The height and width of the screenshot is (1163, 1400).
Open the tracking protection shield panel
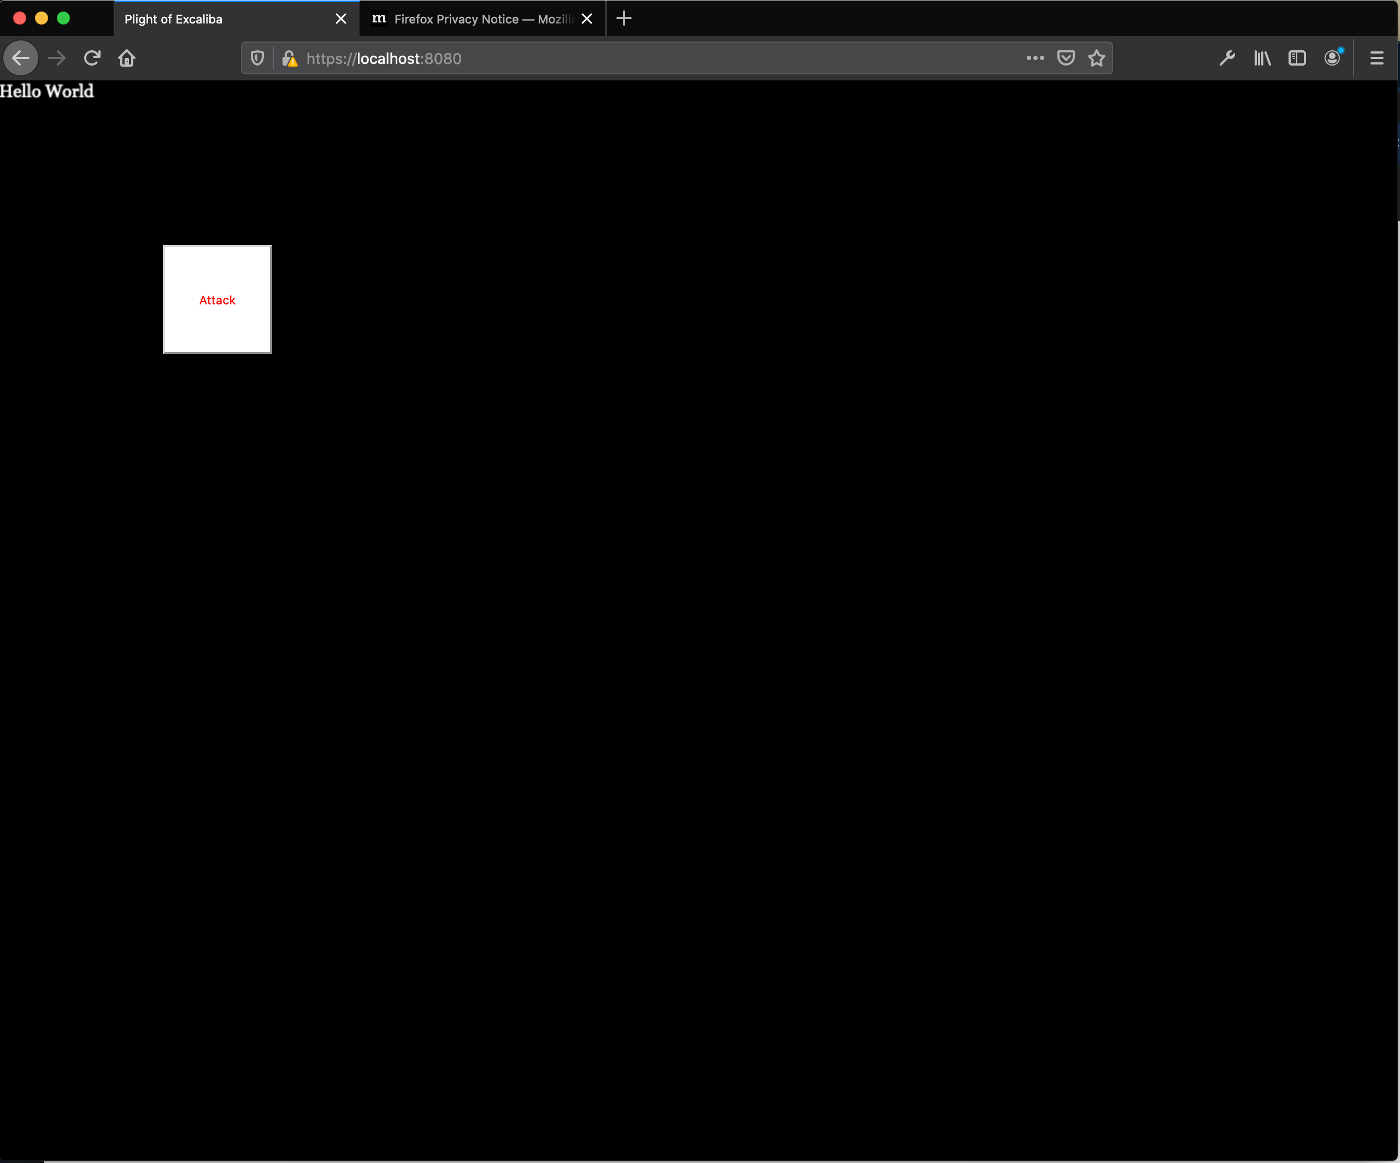point(257,58)
